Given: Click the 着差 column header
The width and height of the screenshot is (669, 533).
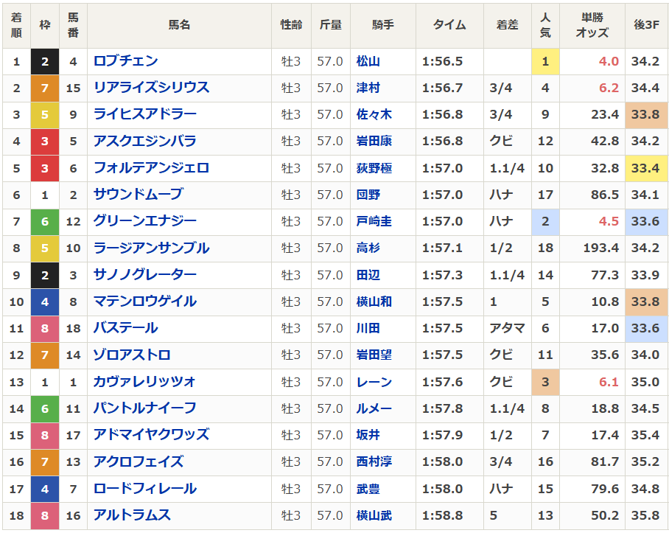Looking at the screenshot, I should pyautogui.click(x=508, y=25).
